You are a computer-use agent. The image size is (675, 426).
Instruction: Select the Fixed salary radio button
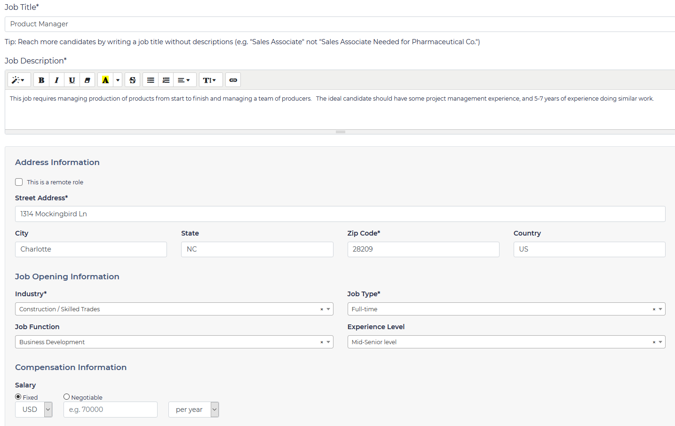click(x=18, y=397)
